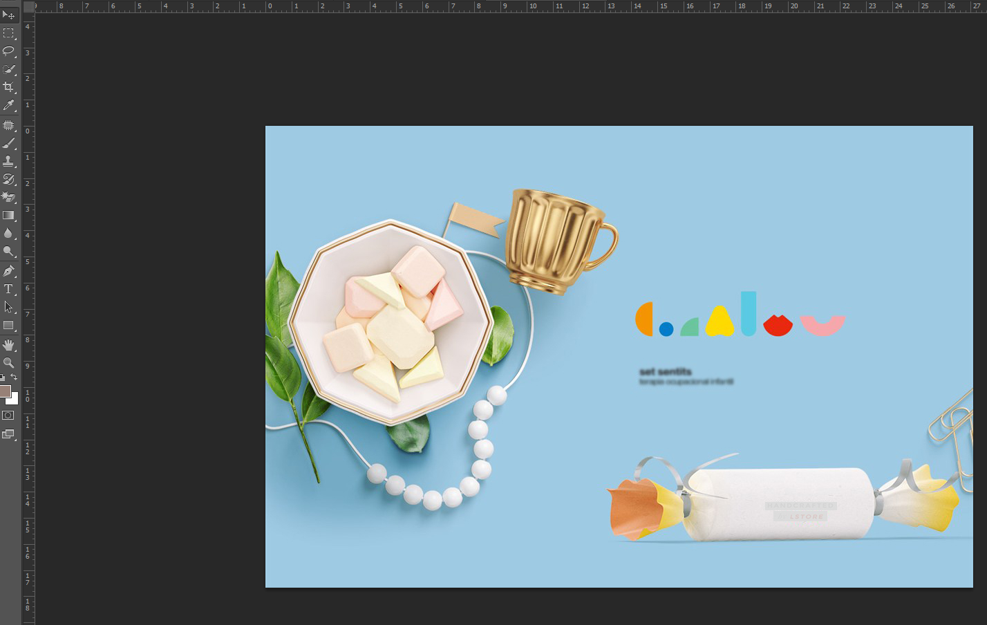Choose the Horizontal Type tool
Screen dimensions: 987x625
pos(8,289)
